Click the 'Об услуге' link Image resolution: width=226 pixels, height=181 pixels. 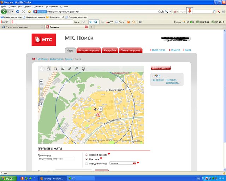(x=176, y=50)
